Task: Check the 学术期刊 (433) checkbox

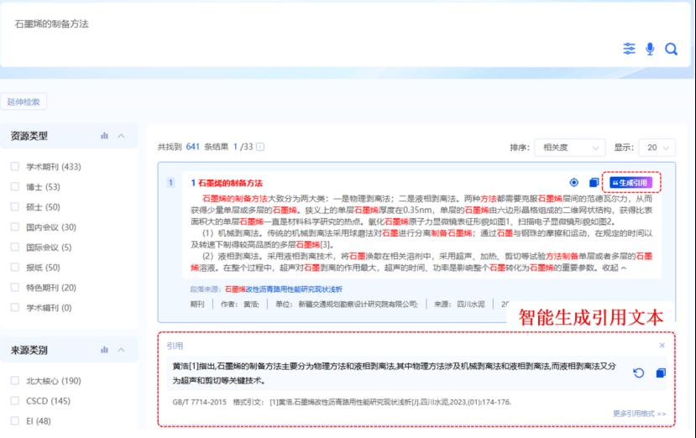Action: pyautogui.click(x=14, y=166)
